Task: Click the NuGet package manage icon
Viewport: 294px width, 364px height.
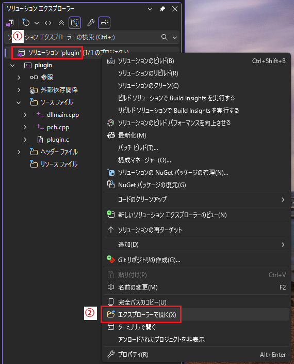Action: tap(111, 173)
